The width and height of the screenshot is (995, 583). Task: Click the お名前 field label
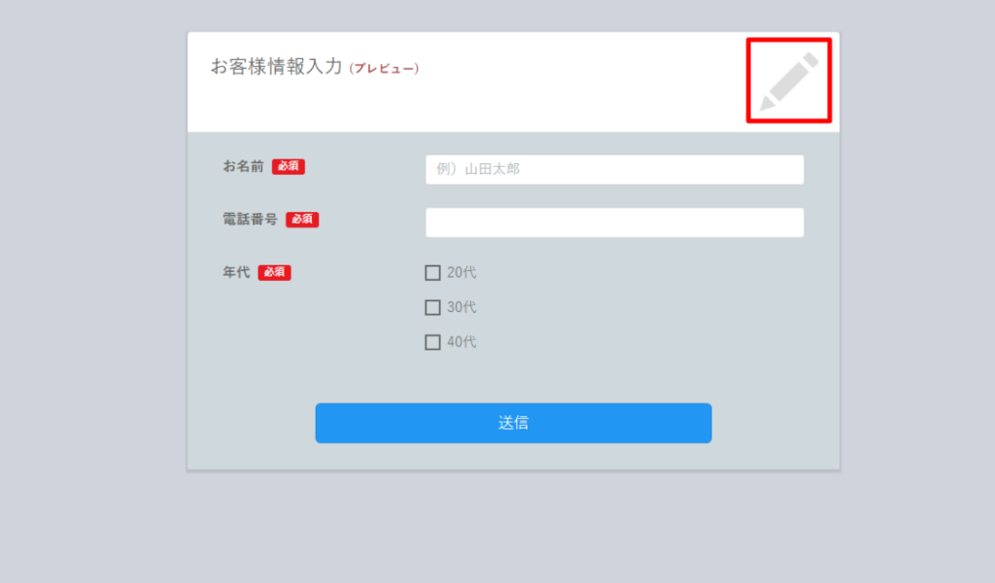pos(243,166)
